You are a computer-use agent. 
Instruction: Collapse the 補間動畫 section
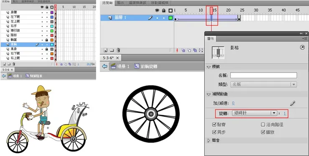click(209, 95)
